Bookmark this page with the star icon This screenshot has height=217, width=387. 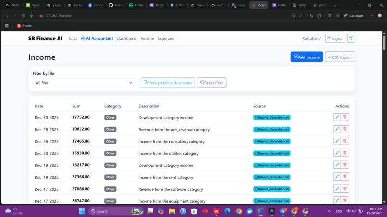(x=294, y=15)
